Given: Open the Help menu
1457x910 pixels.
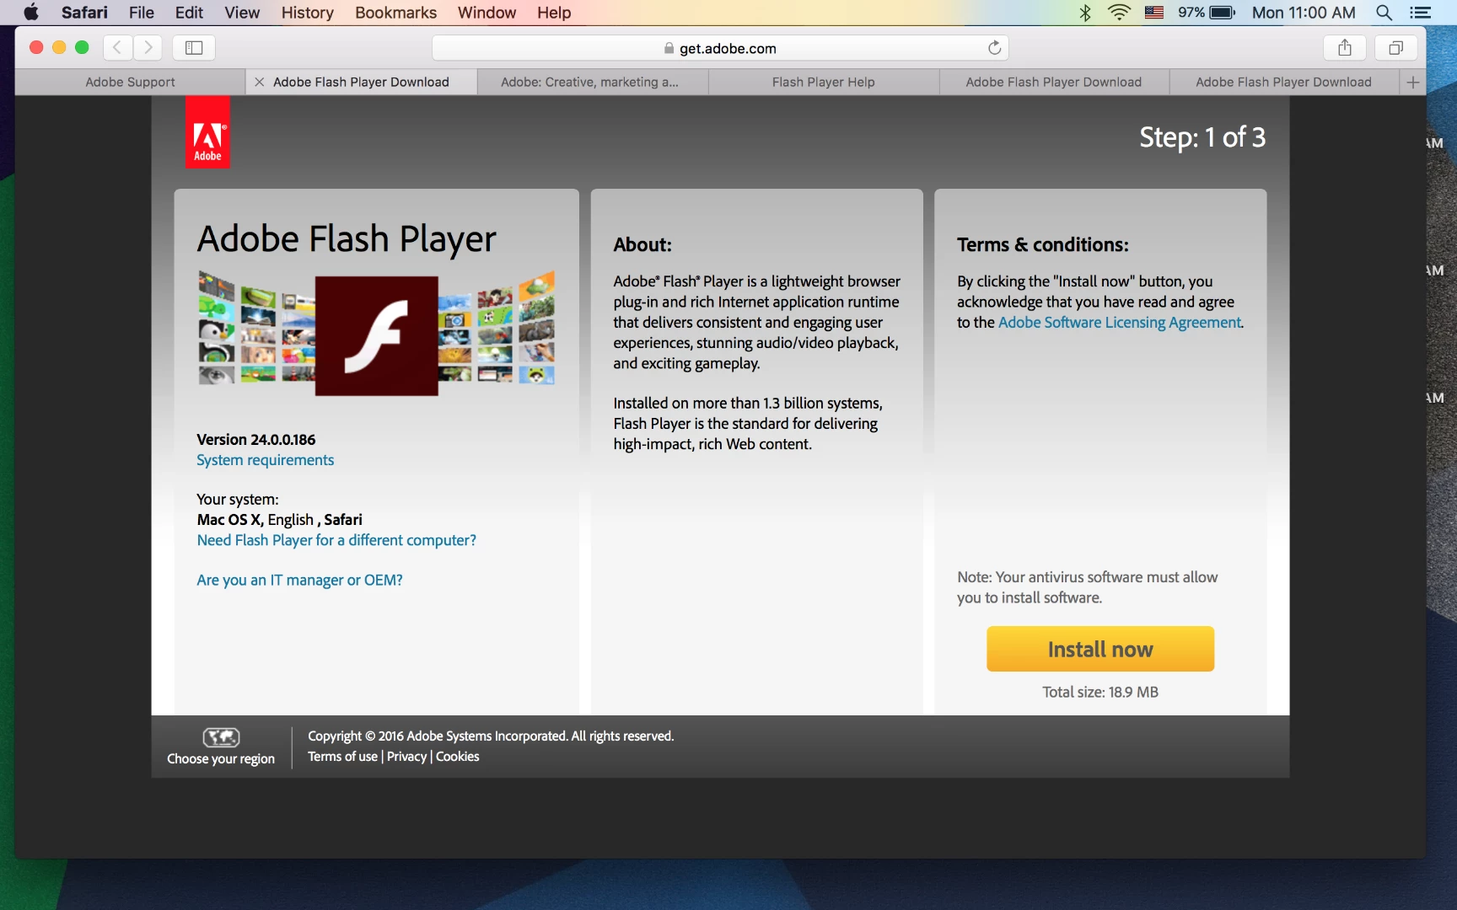Looking at the screenshot, I should tap(554, 12).
